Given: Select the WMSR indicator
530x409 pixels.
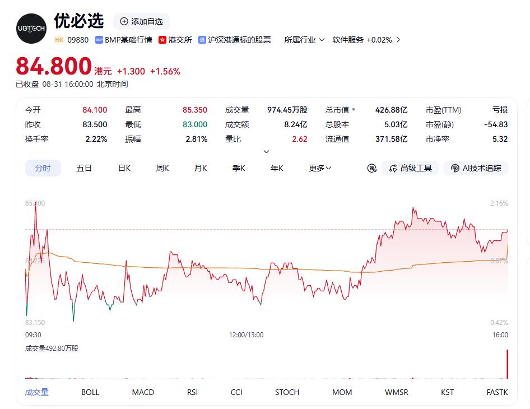Looking at the screenshot, I should pyautogui.click(x=397, y=392).
